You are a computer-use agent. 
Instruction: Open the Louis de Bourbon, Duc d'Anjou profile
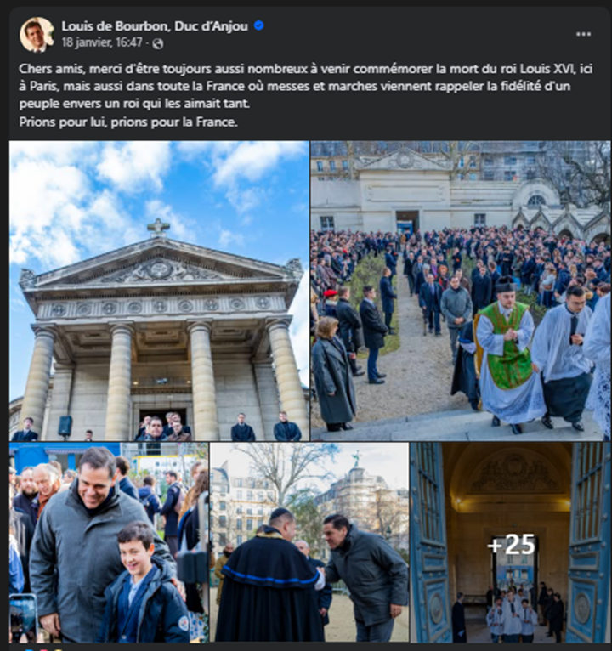click(x=155, y=25)
